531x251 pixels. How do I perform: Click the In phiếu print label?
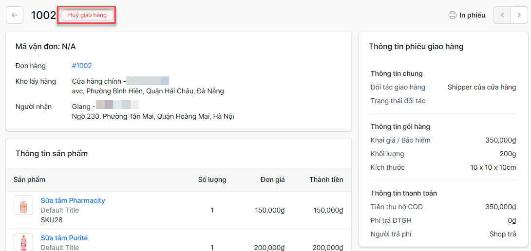click(472, 15)
